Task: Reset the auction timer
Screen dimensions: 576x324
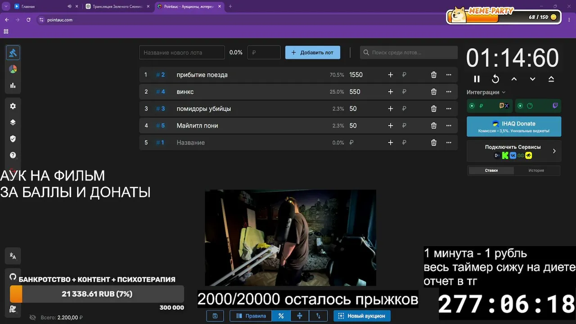Action: coord(495,79)
